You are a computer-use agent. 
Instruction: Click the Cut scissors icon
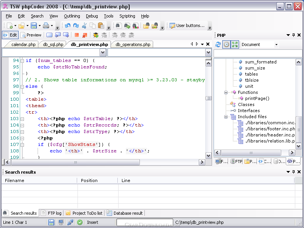[84, 25]
